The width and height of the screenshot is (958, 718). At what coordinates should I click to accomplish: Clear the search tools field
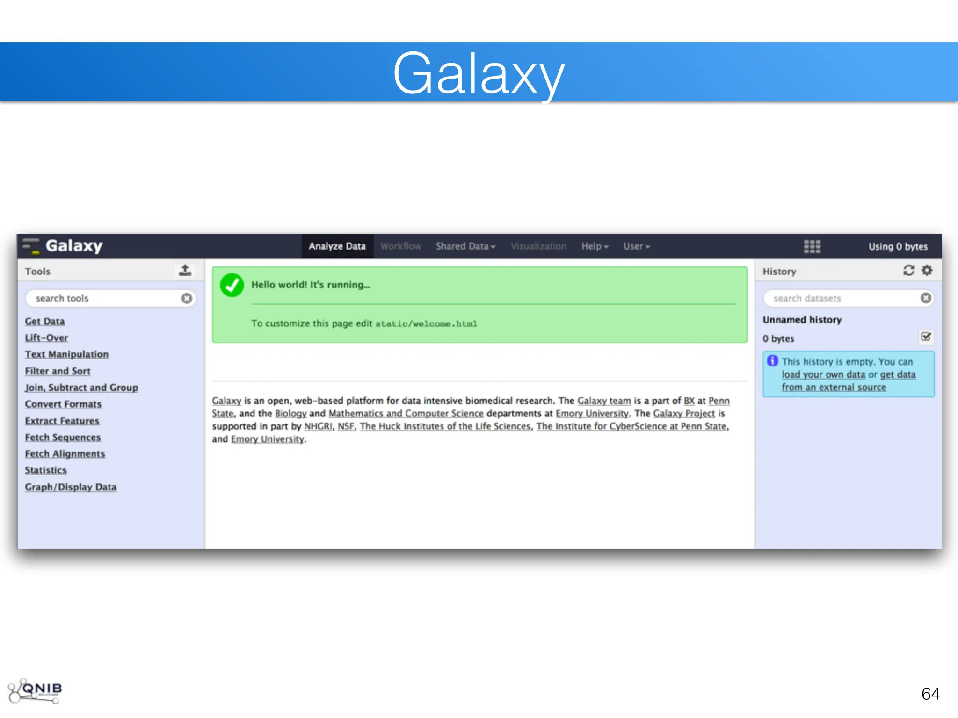click(x=187, y=298)
